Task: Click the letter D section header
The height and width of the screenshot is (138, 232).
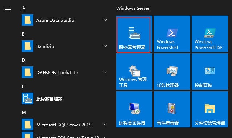Action: 23,60
